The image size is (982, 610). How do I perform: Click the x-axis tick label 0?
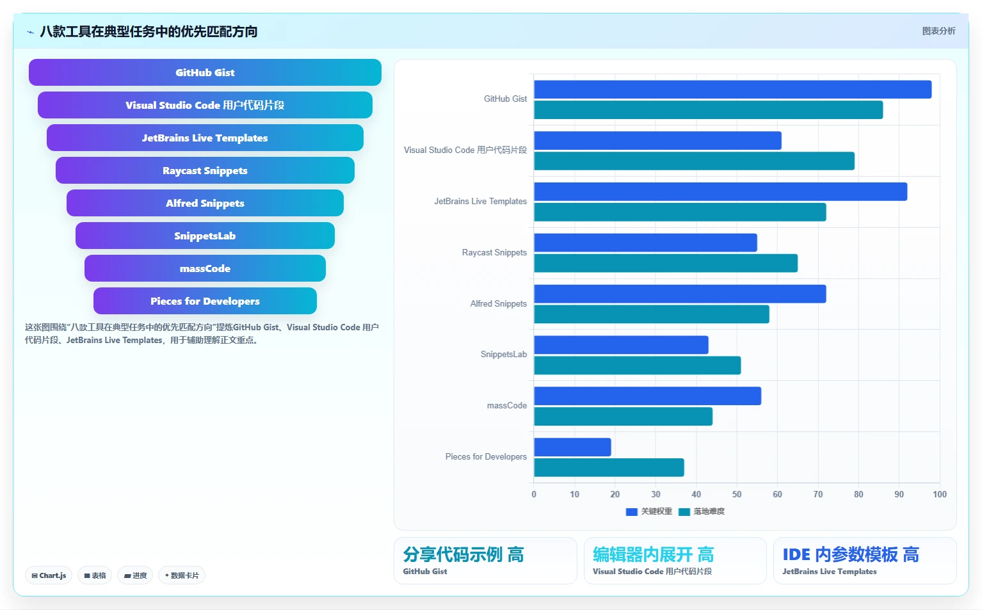tap(534, 494)
